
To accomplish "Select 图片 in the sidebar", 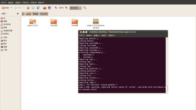I will 4,44.
